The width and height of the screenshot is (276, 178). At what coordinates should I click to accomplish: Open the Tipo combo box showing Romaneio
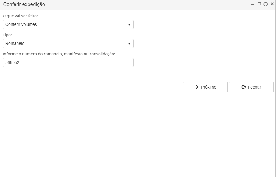pos(68,43)
